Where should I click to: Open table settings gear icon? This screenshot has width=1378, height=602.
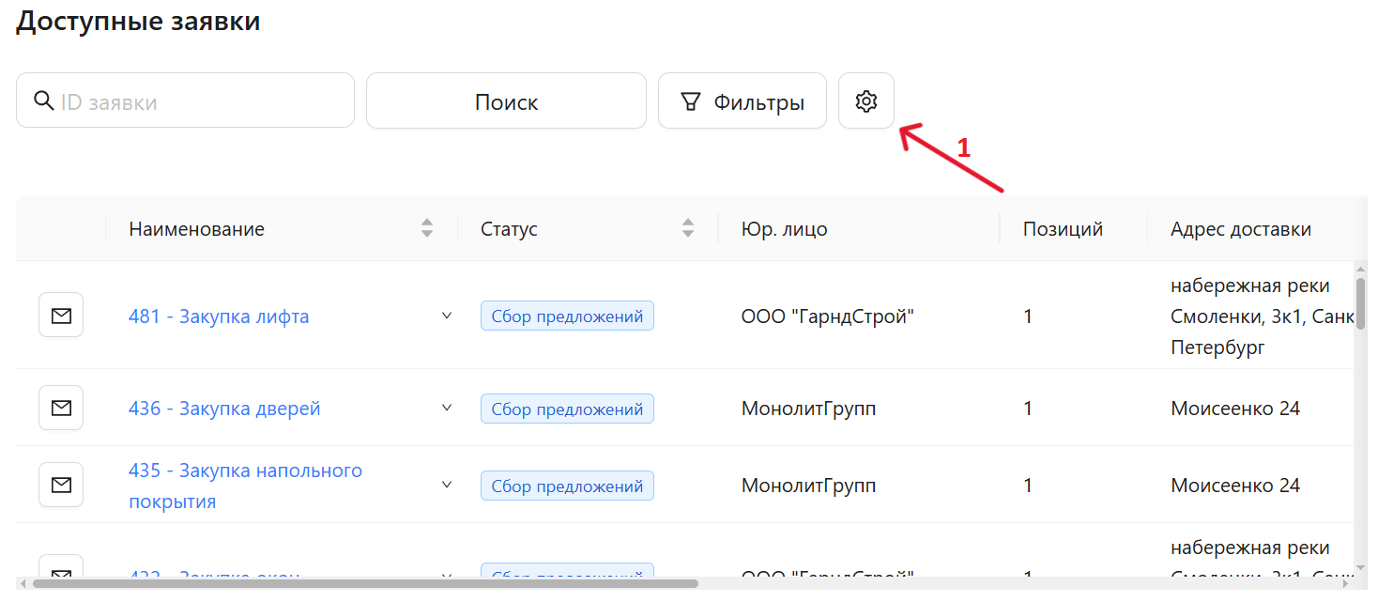coord(865,100)
